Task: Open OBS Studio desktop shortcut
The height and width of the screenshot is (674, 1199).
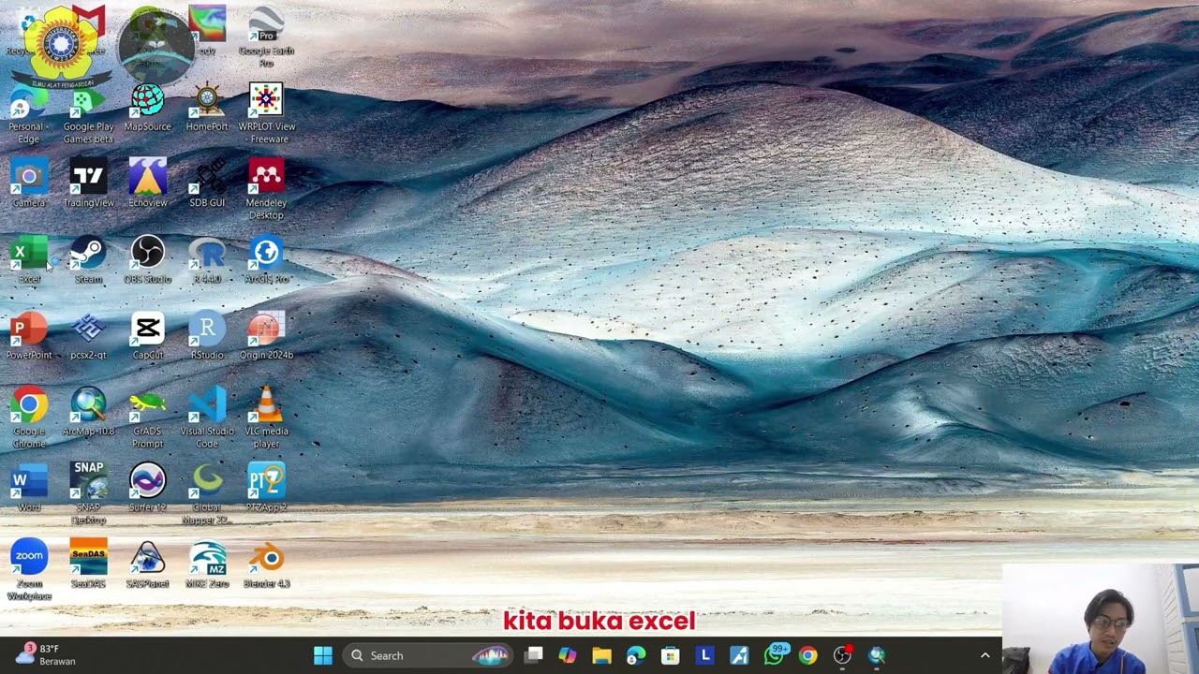Action: [147, 260]
